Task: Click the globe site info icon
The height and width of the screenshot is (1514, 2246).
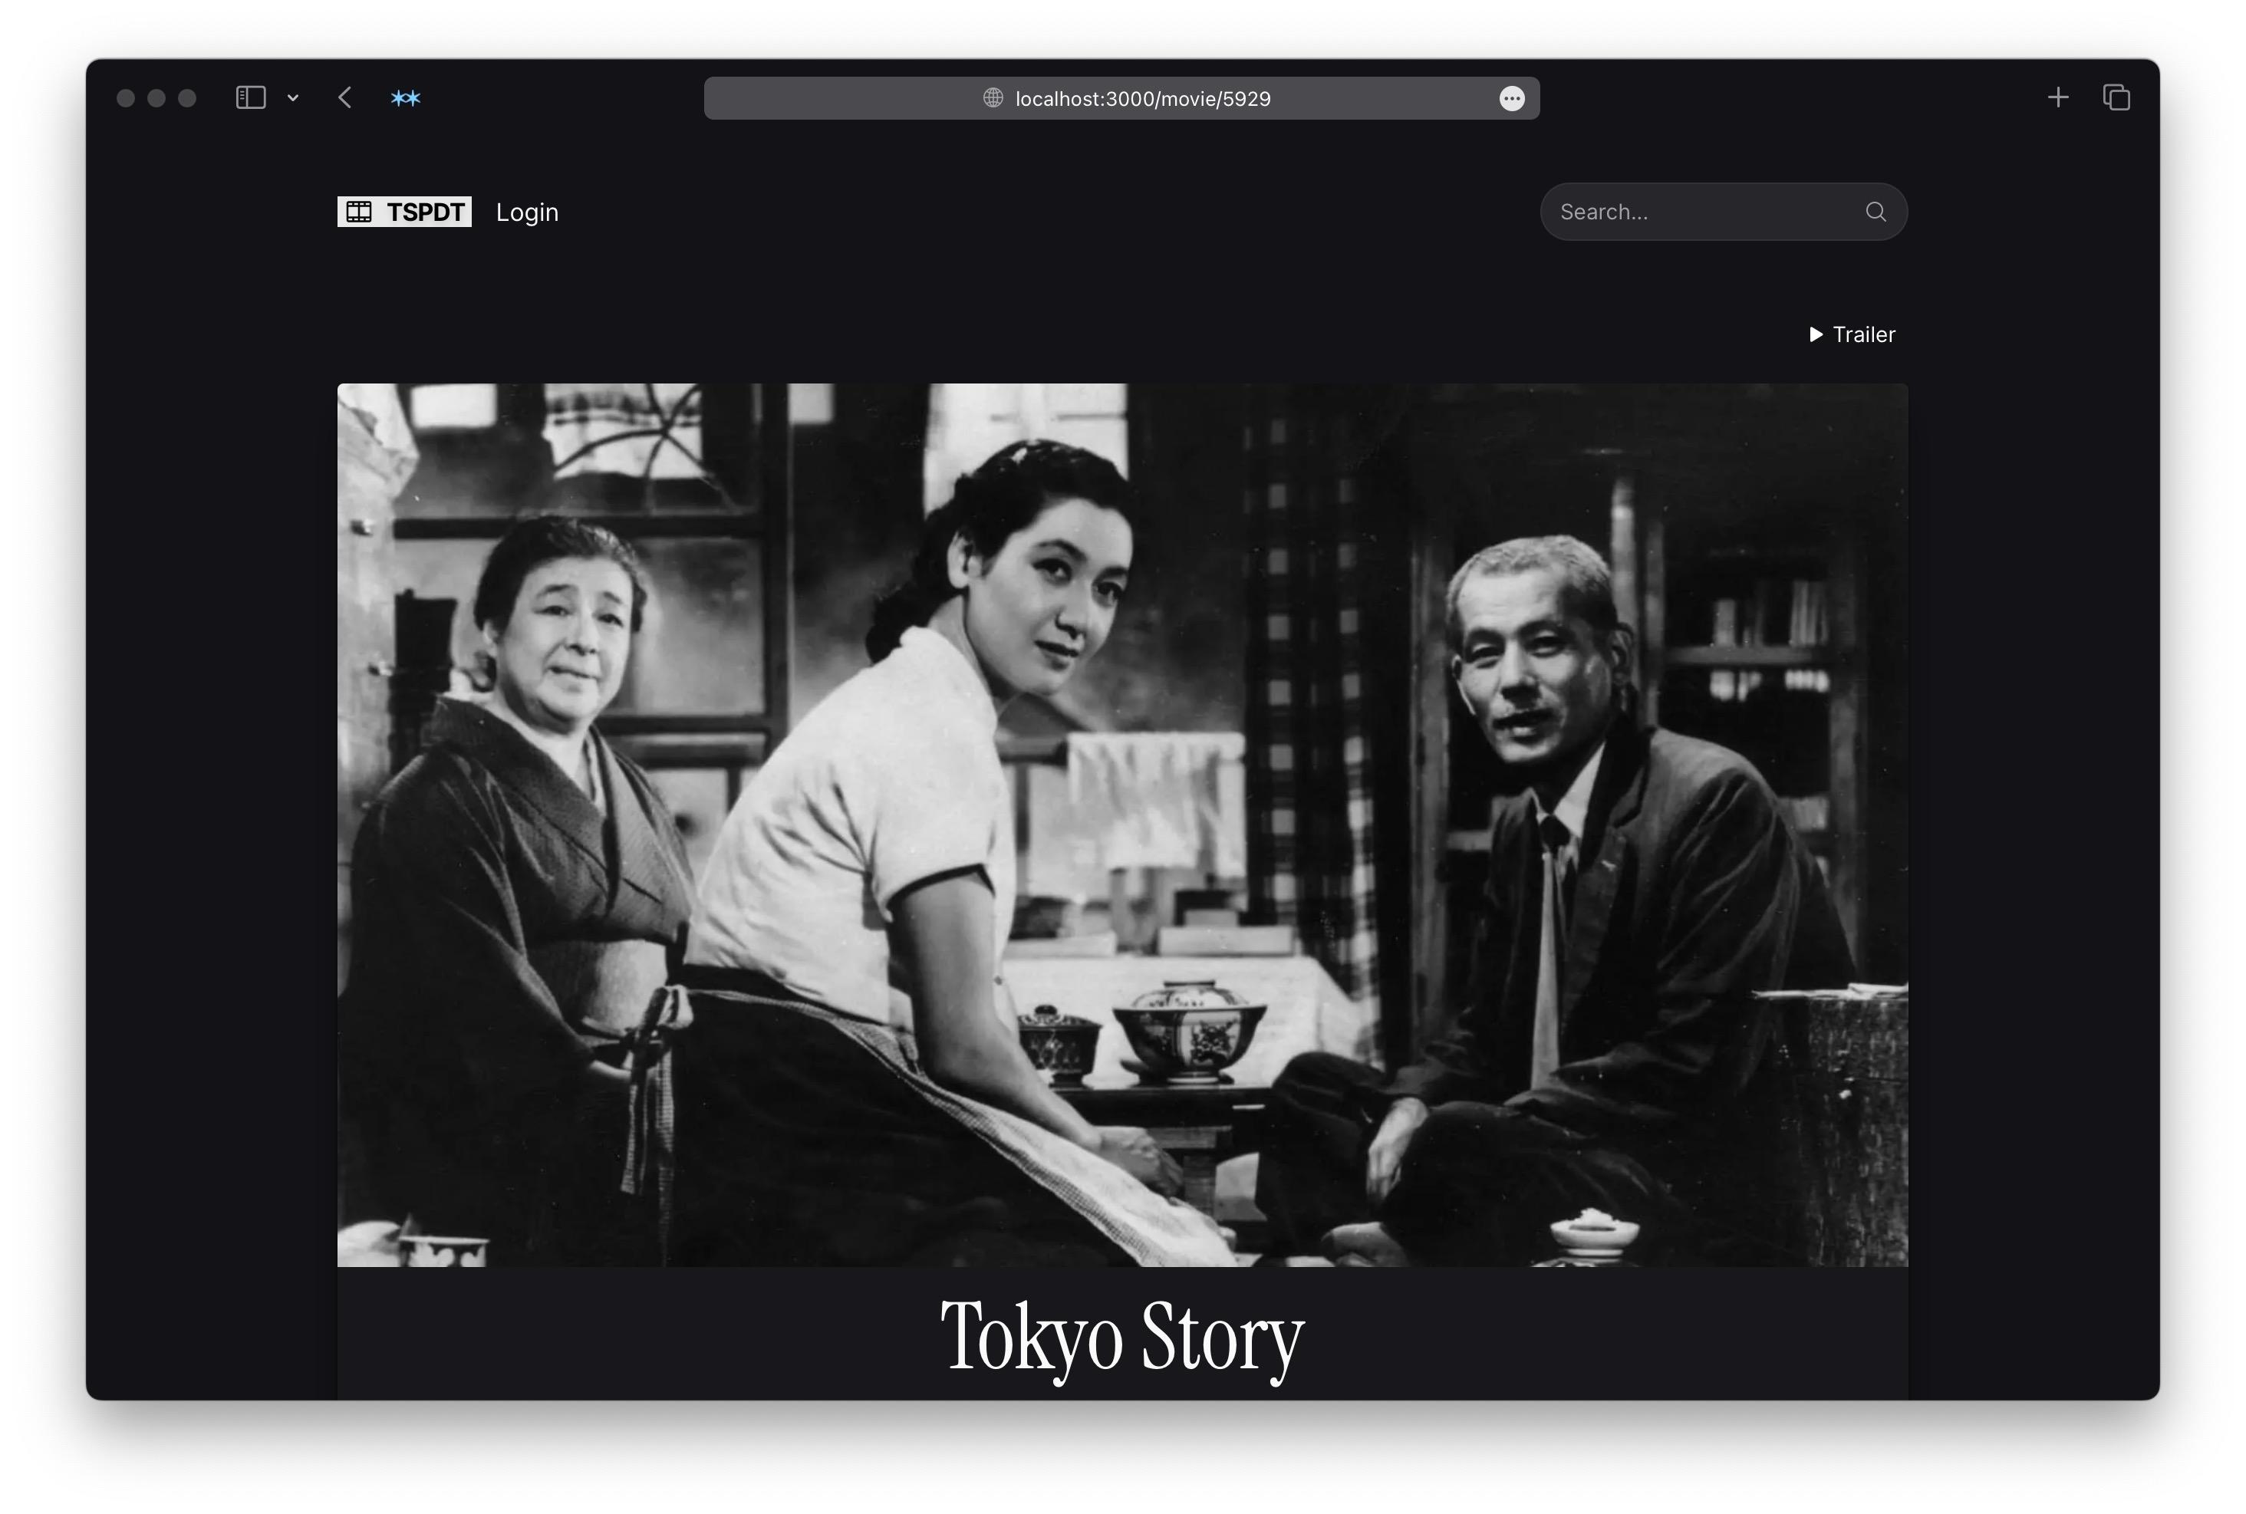Action: 993,97
